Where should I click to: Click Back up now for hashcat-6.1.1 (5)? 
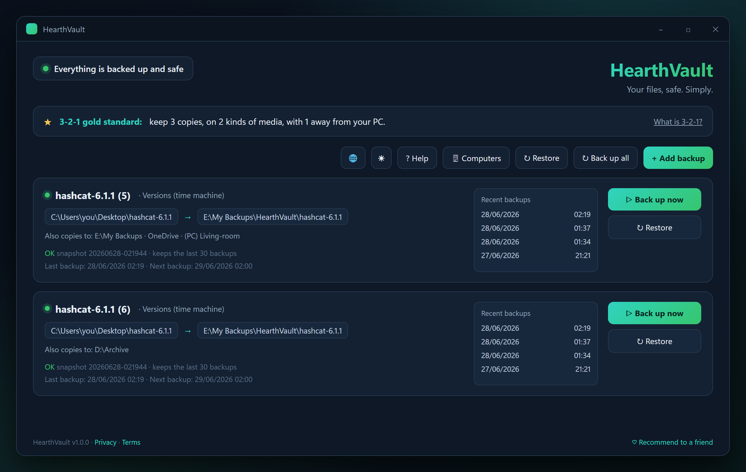pyautogui.click(x=654, y=199)
